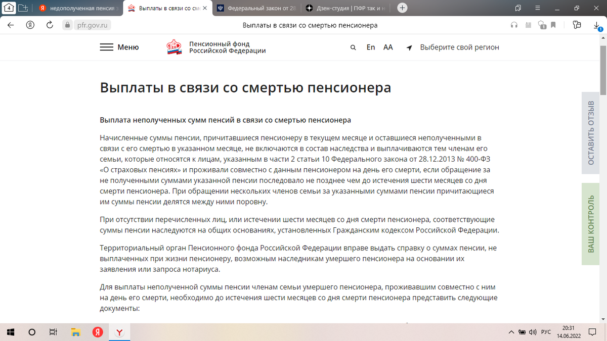Image resolution: width=607 pixels, height=341 pixels.
Task: Select Выберите свой регион link
Action: point(459,47)
